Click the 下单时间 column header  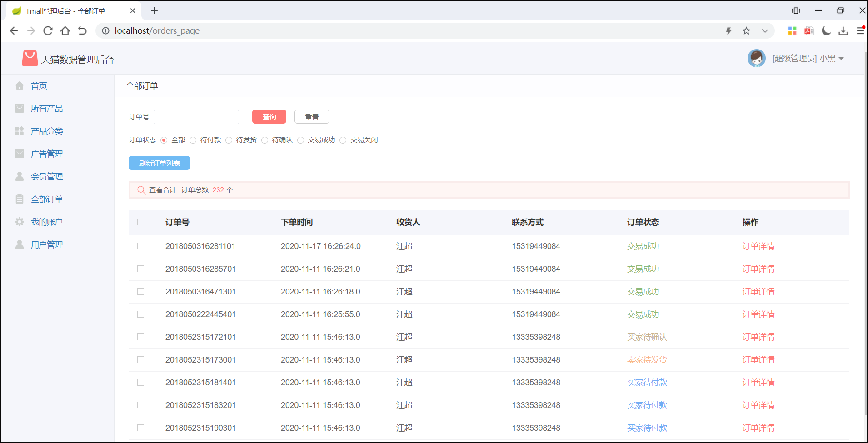297,222
